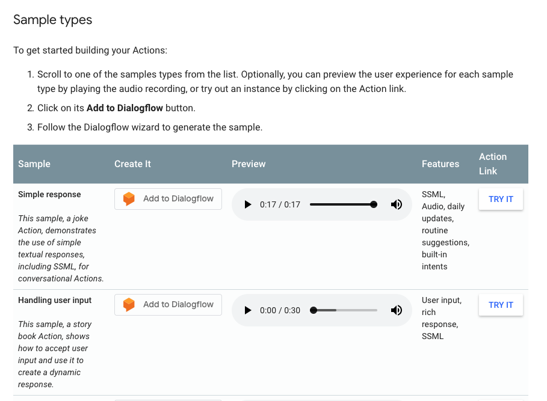Click the Follow the Dialogflow wizard step

[150, 127]
